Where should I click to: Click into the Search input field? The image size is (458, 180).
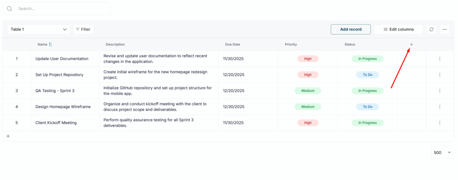pyautogui.click(x=63, y=9)
